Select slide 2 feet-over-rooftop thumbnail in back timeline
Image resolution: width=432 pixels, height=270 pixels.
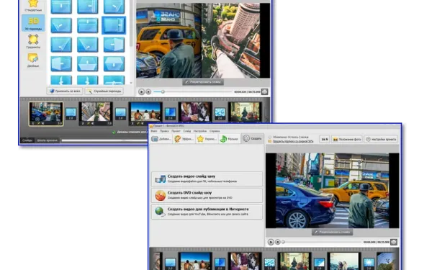(96, 114)
